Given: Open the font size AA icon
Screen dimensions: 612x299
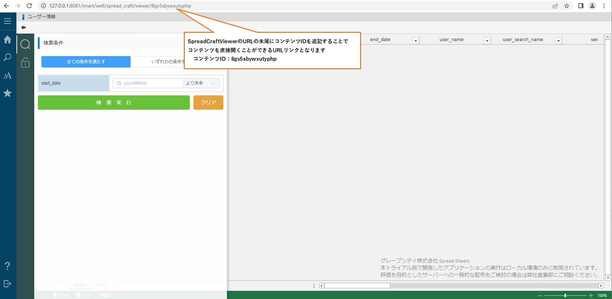Looking at the screenshot, I should click(x=7, y=75).
